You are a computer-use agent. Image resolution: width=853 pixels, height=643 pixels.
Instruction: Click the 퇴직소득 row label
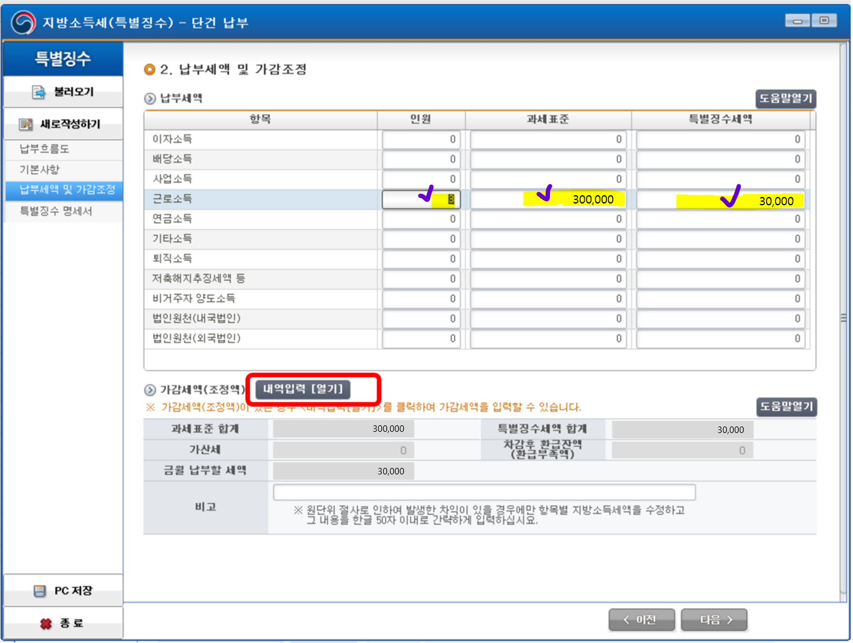coord(172,259)
